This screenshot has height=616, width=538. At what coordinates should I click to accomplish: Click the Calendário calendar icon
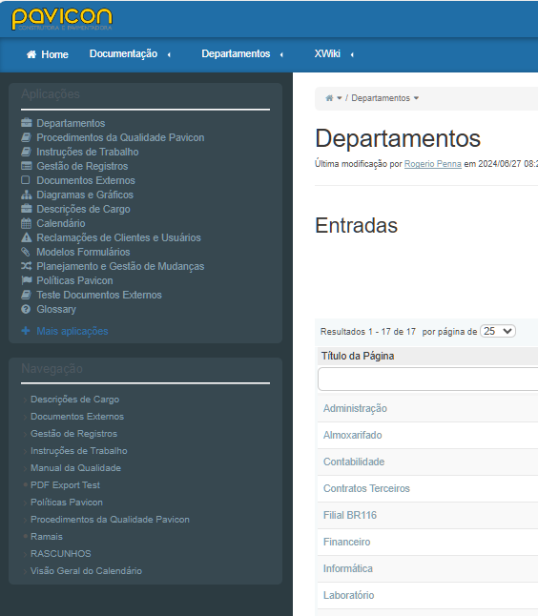click(x=26, y=223)
